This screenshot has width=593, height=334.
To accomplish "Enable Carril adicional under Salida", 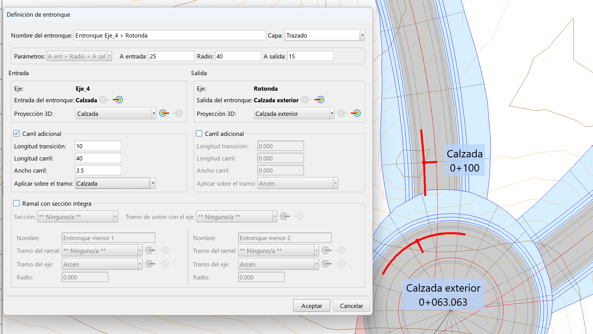I will point(199,133).
